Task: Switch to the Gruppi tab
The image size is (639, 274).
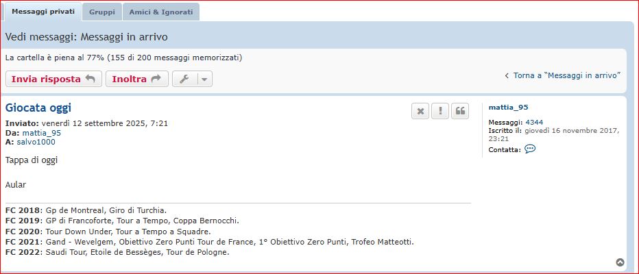Action: pos(102,12)
